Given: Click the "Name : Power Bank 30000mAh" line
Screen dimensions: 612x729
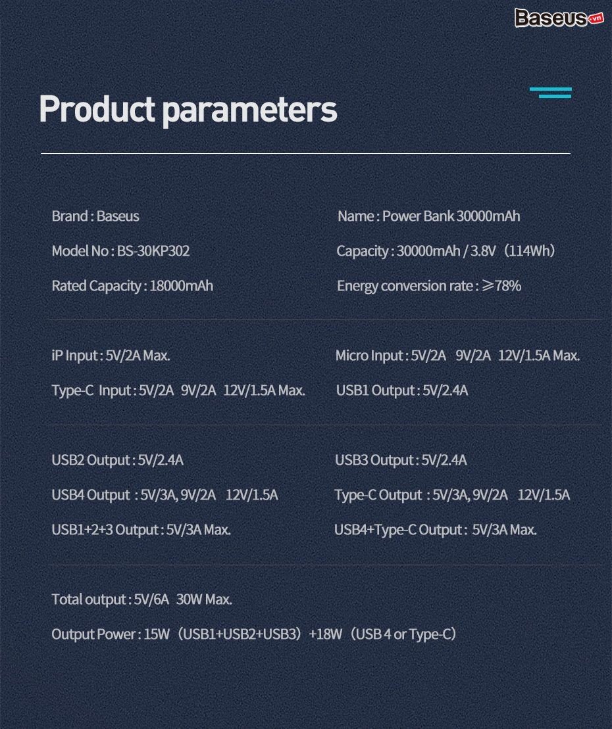Looking at the screenshot, I should (428, 216).
